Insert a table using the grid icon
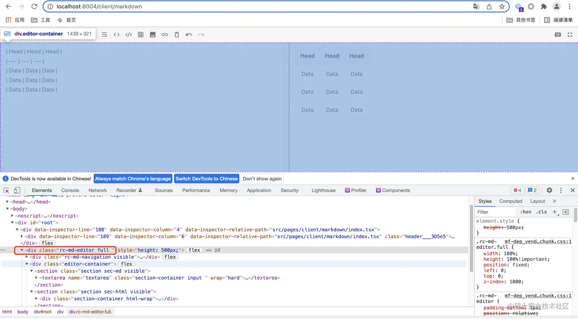This screenshot has height=319, width=578. 141,35
